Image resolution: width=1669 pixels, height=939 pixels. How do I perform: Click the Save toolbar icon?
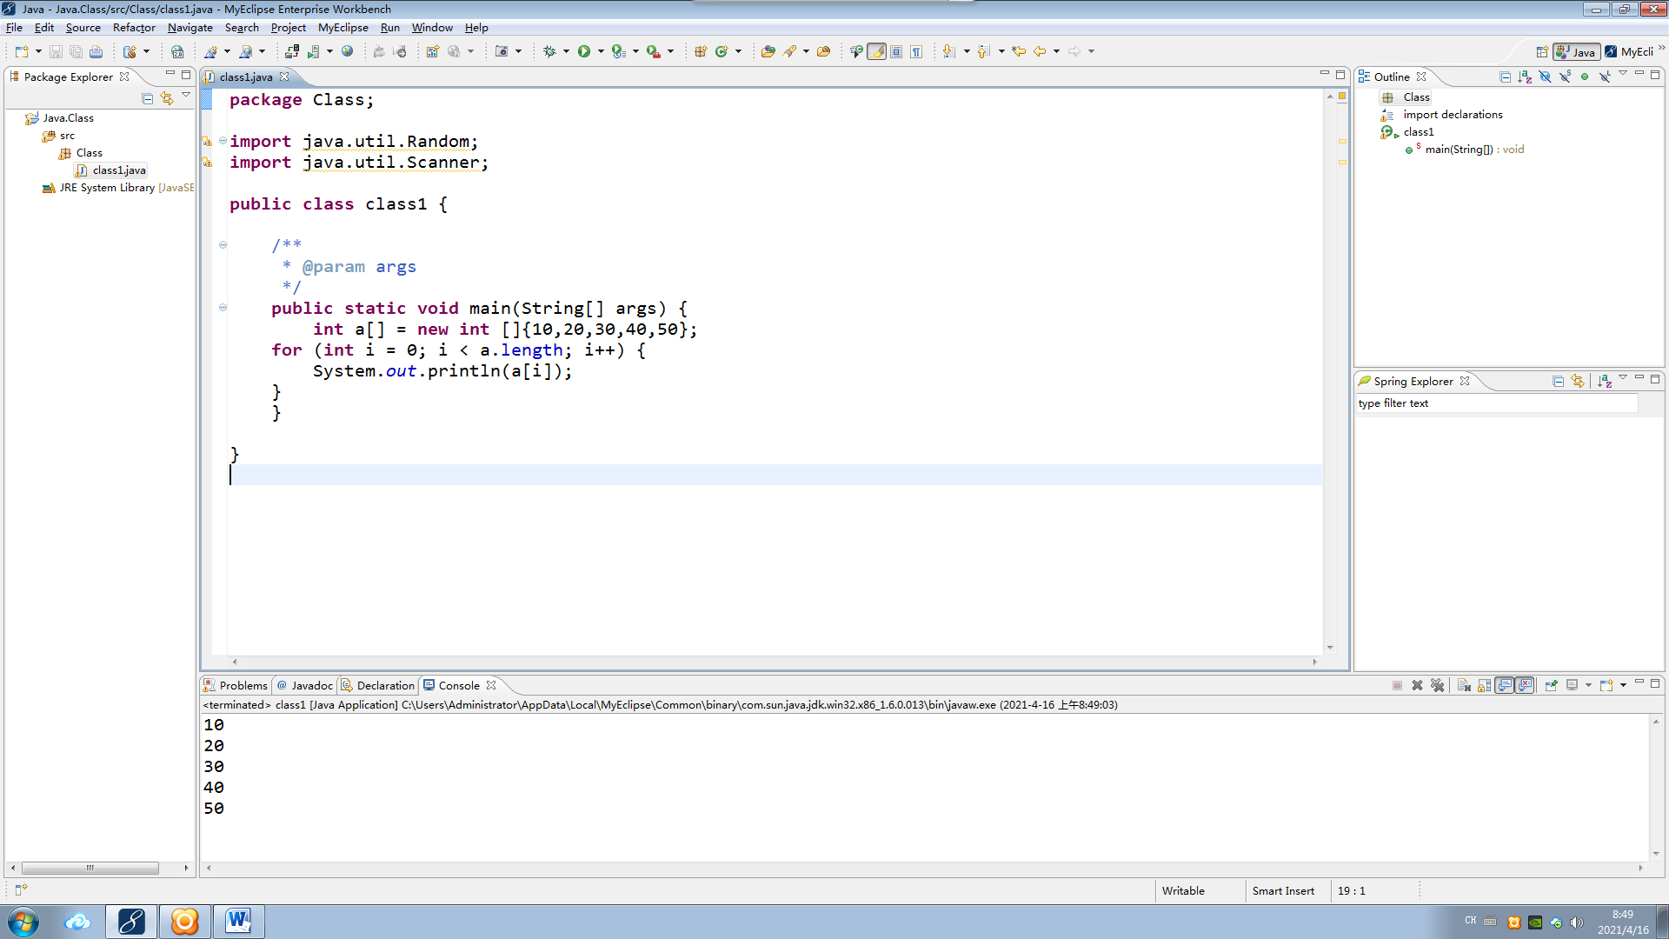point(56,51)
